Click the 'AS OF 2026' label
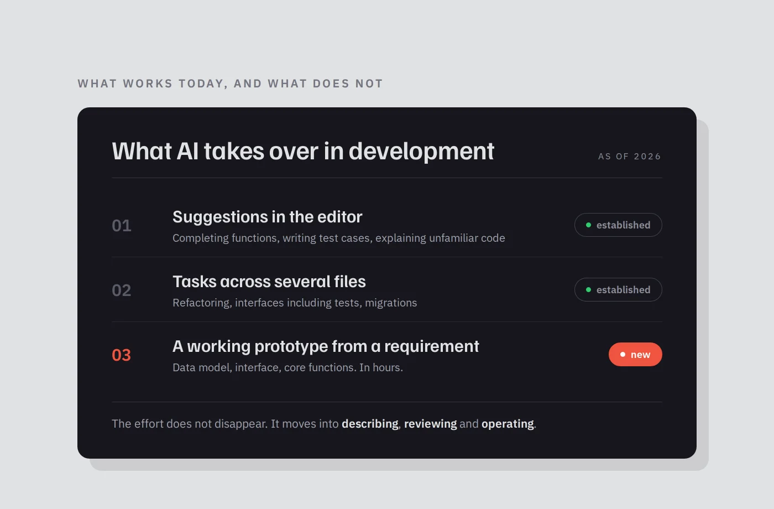Viewport: 774px width, 509px height. click(x=630, y=157)
